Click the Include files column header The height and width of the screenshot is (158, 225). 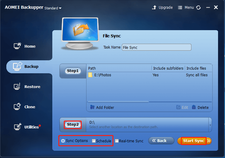196,68
